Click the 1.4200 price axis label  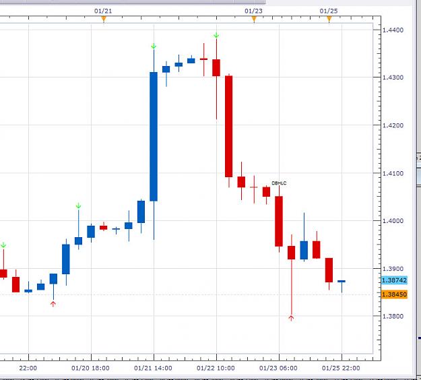(393, 125)
